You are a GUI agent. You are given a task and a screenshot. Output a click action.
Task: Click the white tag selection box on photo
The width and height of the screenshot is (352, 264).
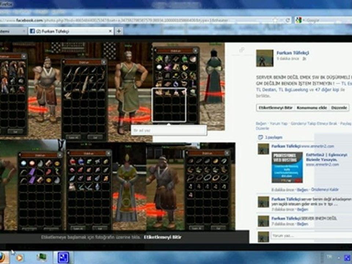pyautogui.click(x=169, y=105)
